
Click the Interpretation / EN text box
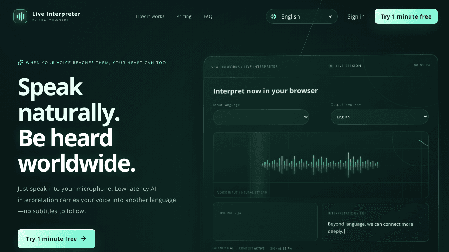click(x=375, y=222)
